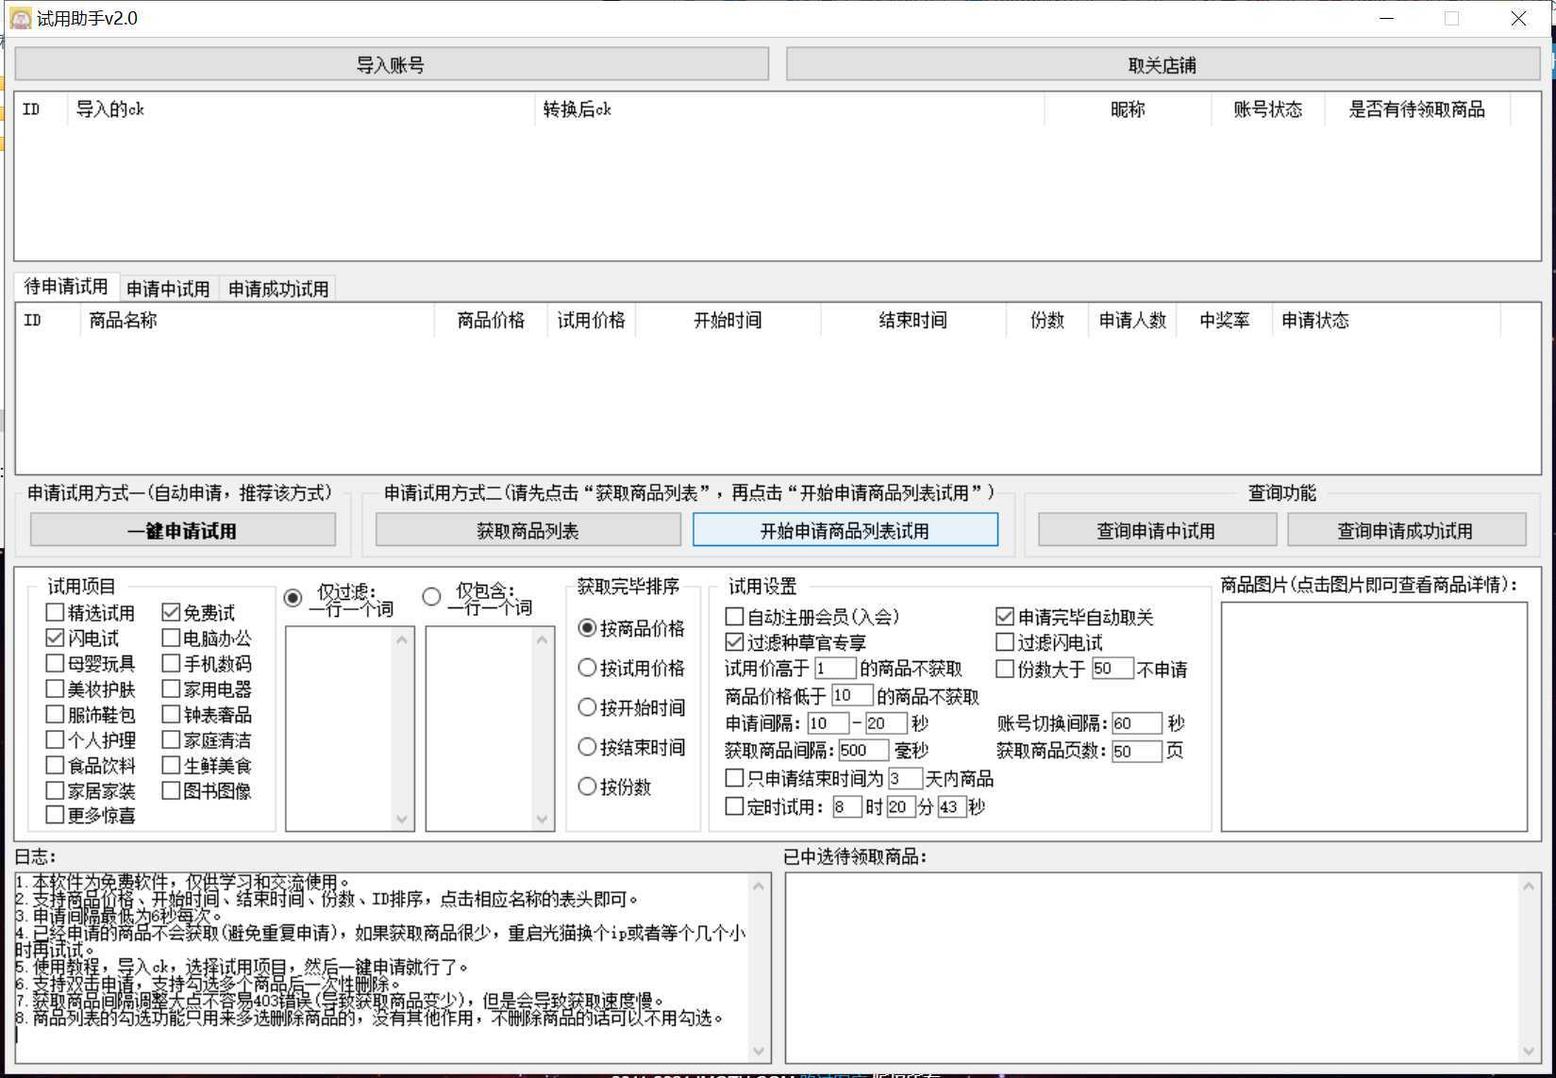
Task: Enable the 定时试用 scheduled trial option
Action: coord(734,806)
